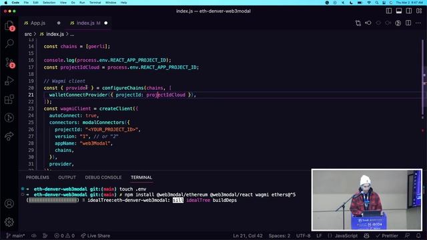Open the Manage gear icon
The image size is (427, 240).
point(9,222)
